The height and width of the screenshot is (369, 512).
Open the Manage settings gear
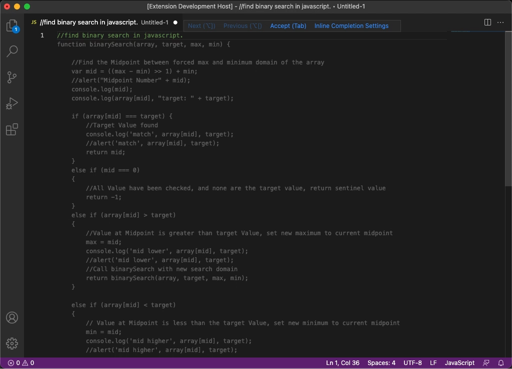point(12,344)
